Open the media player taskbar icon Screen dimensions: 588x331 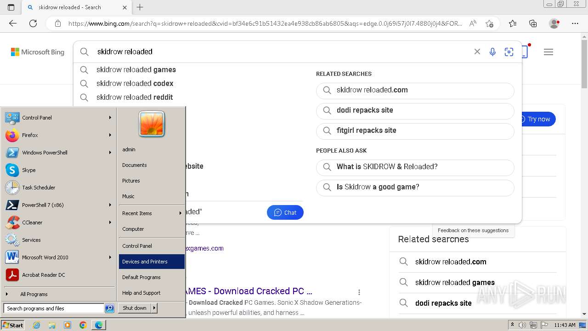coord(68,325)
